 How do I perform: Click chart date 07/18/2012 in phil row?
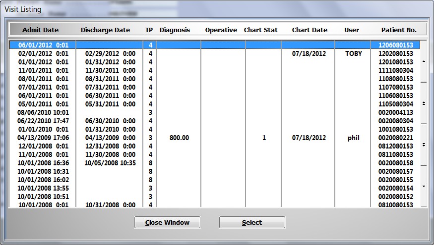tap(309, 138)
